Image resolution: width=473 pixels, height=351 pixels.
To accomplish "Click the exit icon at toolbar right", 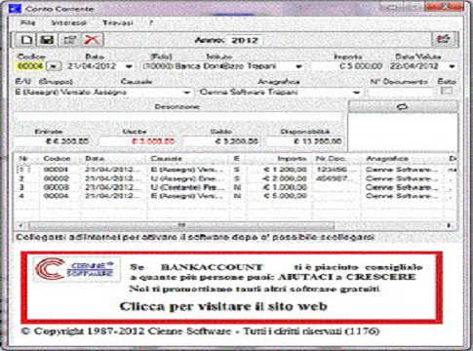I will 444,39.
